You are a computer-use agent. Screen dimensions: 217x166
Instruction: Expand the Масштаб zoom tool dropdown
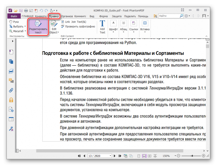coord(25,31)
